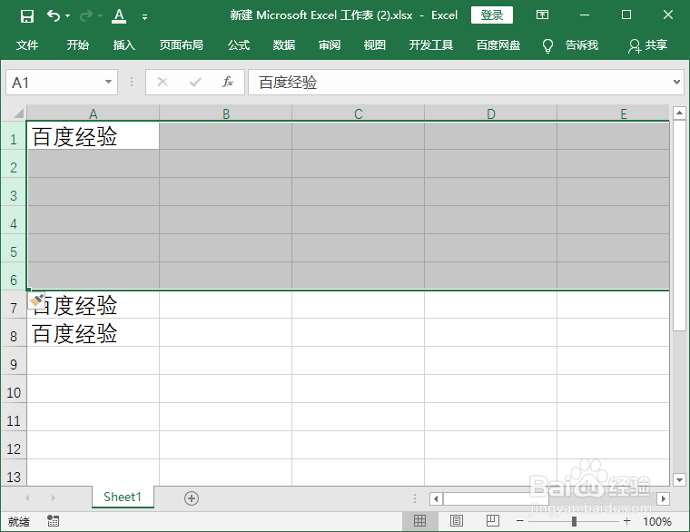
Task: Expand the Name Box dropdown arrow
Action: 108,82
